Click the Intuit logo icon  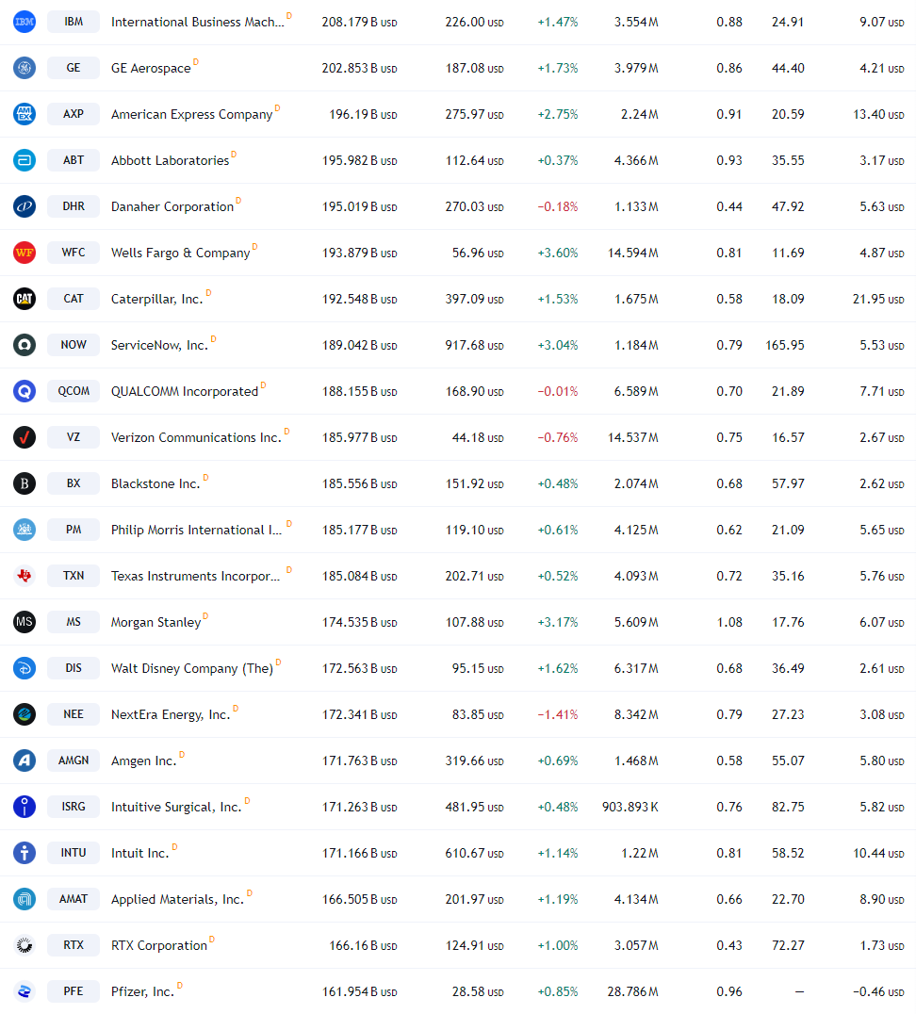click(25, 853)
